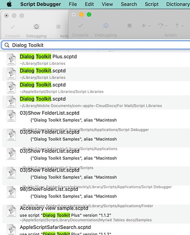Image resolution: width=190 pixels, height=235 pixels.
Task: Click Stop square in front window toolbar
Action: pos(130,25)
